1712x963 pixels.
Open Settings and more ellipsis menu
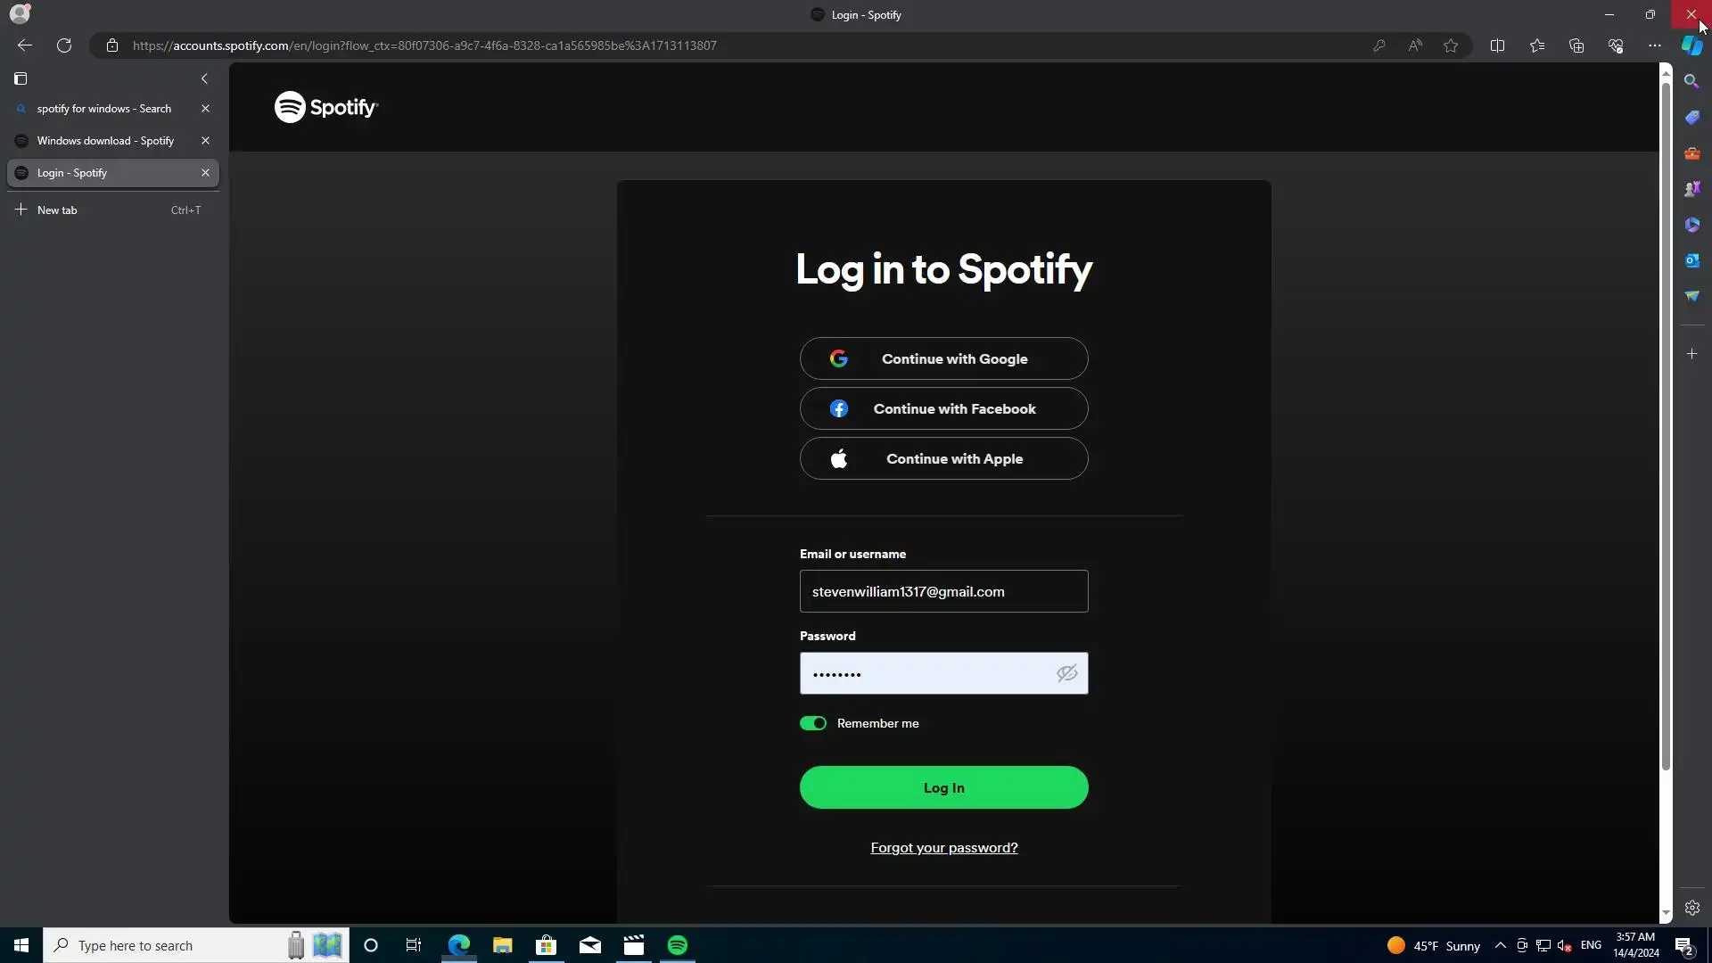tap(1654, 45)
